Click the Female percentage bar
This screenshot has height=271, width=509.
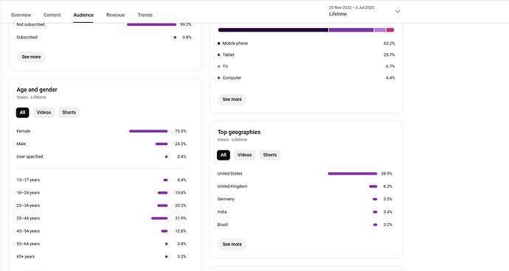[x=148, y=131]
